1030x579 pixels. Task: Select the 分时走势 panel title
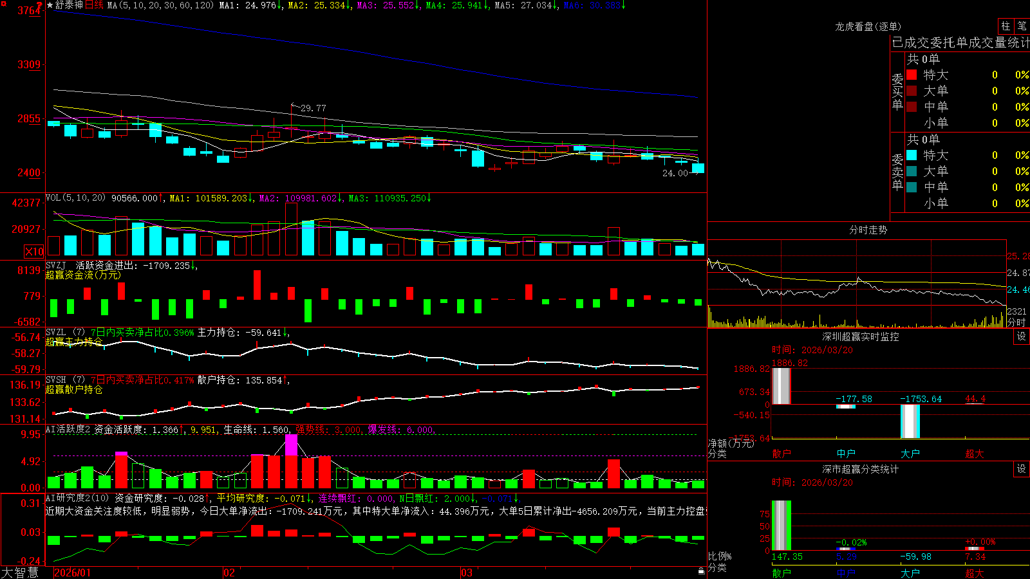(x=868, y=230)
